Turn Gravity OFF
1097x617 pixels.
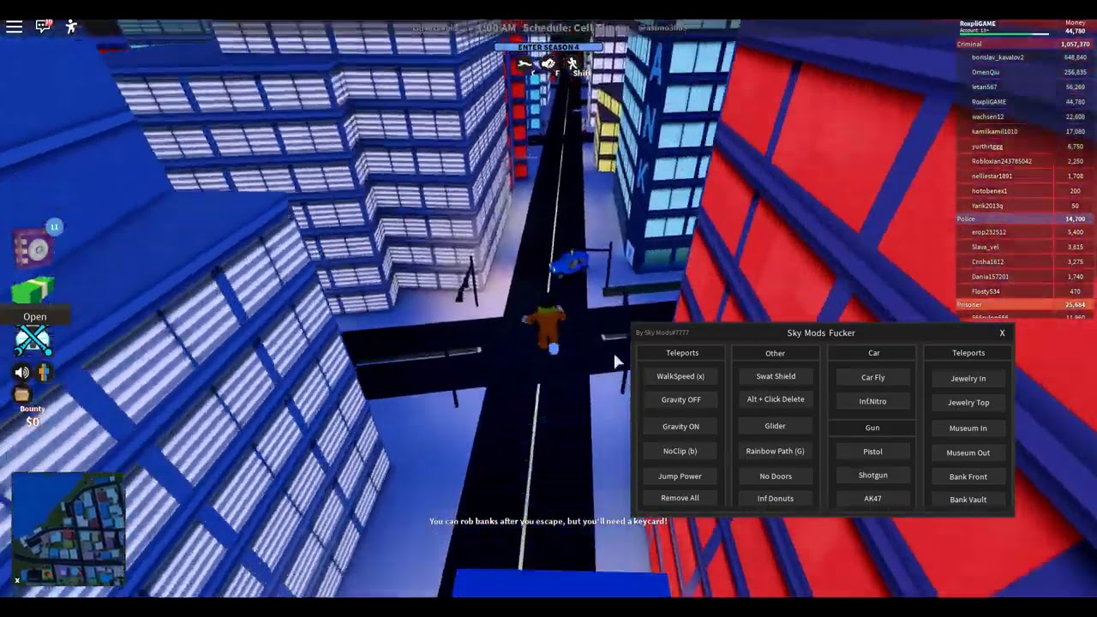click(680, 399)
